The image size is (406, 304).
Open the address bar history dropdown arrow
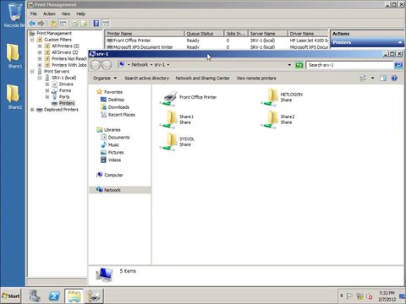point(289,65)
